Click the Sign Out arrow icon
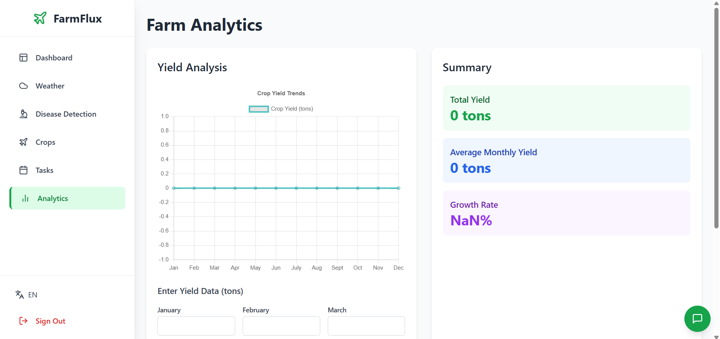The width and height of the screenshot is (720, 339). pyautogui.click(x=23, y=321)
